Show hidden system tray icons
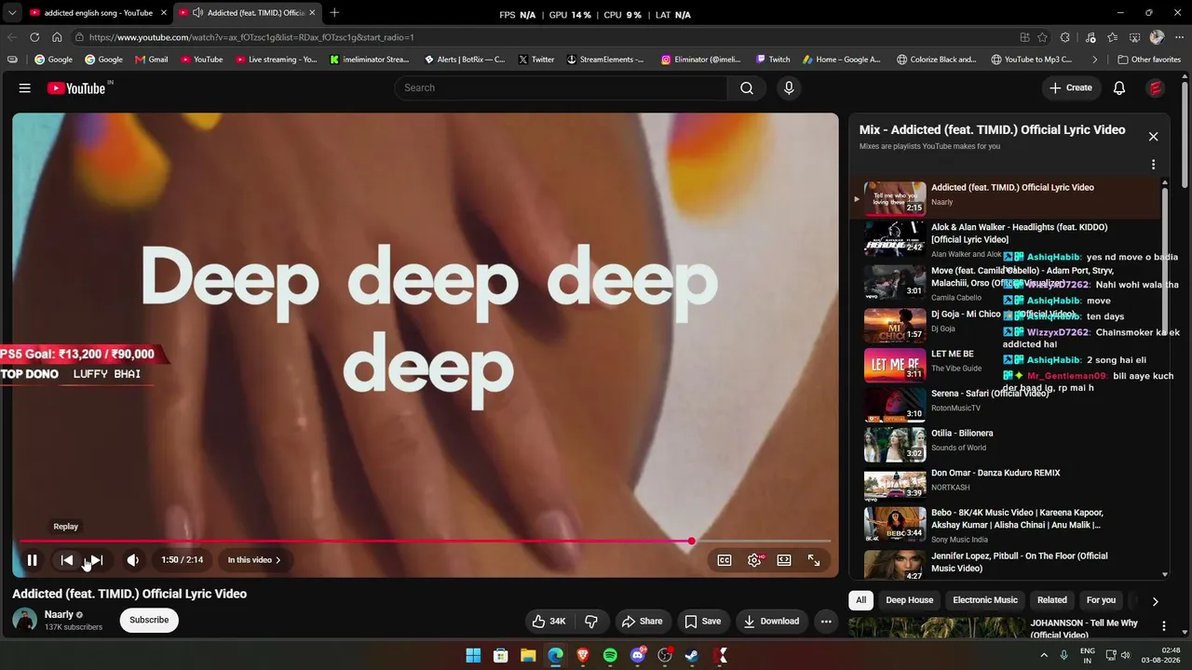Image resolution: width=1192 pixels, height=670 pixels. (1043, 655)
